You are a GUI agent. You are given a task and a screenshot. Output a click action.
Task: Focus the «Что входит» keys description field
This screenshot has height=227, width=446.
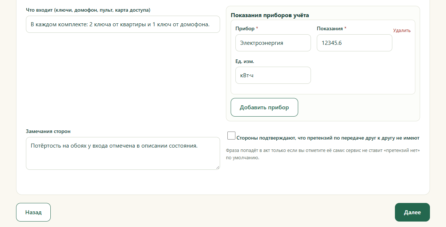click(x=123, y=24)
